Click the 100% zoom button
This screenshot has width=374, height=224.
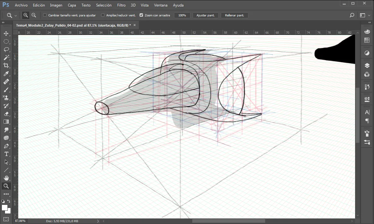tap(182, 15)
